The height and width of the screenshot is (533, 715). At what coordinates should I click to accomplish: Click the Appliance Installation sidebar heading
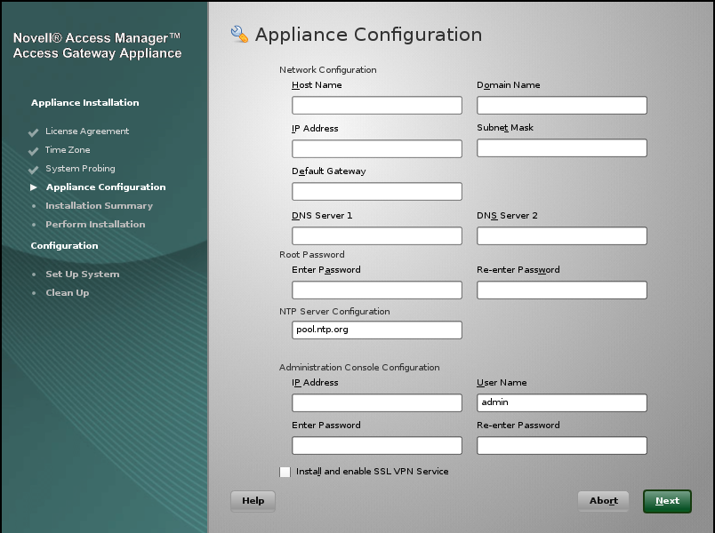(84, 103)
